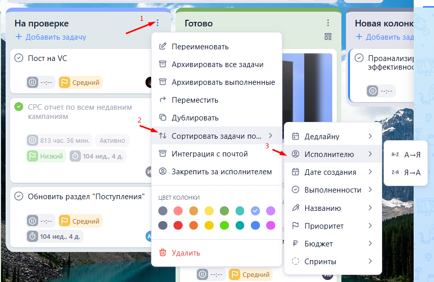Click the dashed circle icon beside Спринты

coord(296,261)
